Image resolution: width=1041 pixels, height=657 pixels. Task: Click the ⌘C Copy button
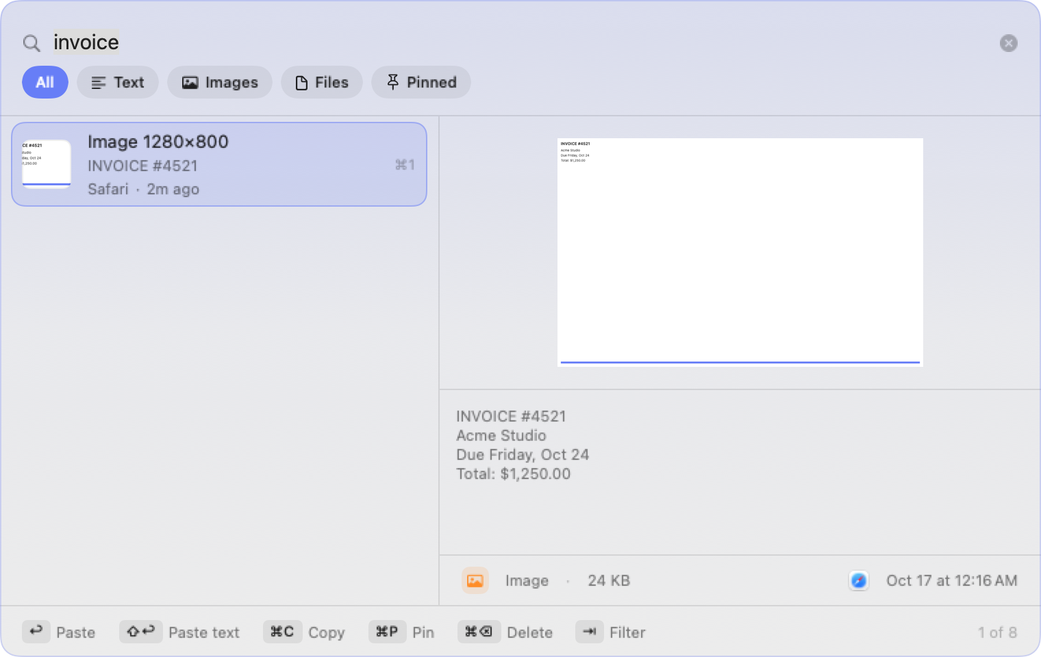coord(282,632)
